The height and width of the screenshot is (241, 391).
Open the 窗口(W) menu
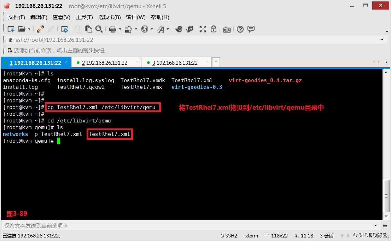coord(136,17)
